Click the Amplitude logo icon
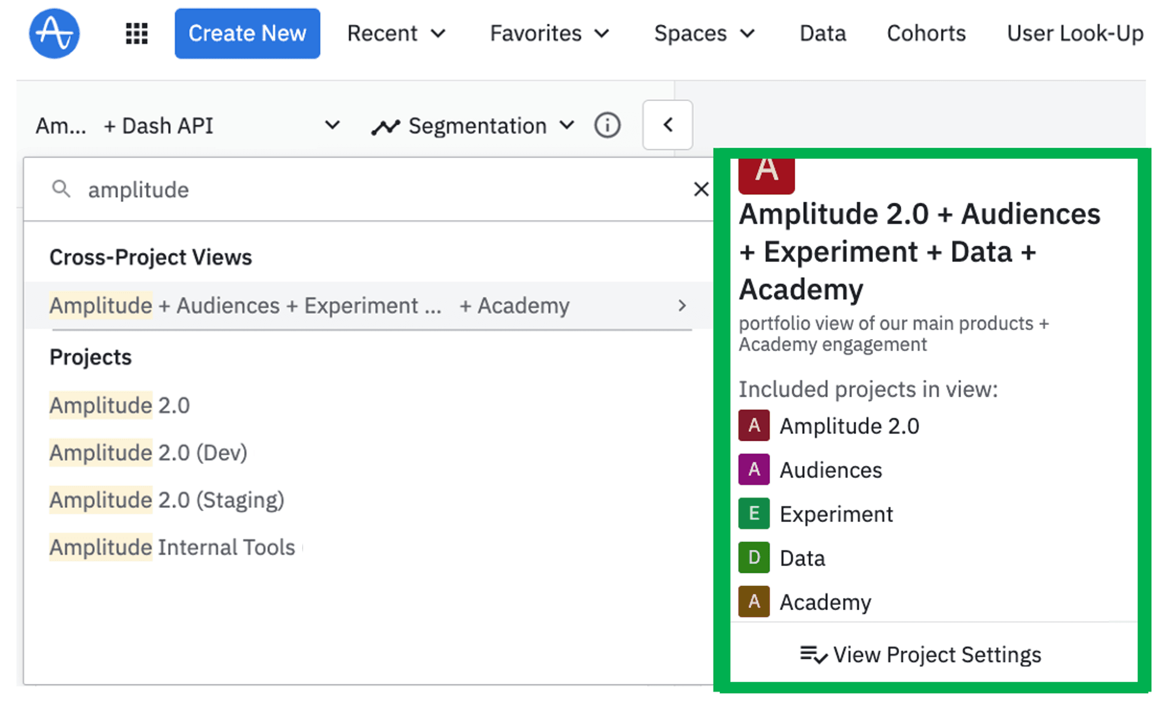Screen dimensions: 1169x706 [54, 33]
